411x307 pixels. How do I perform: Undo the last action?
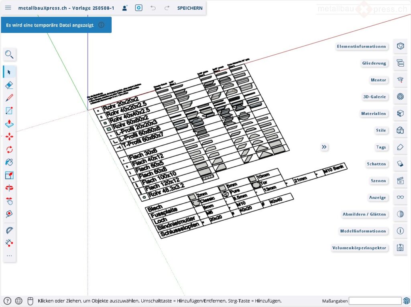click(x=153, y=8)
